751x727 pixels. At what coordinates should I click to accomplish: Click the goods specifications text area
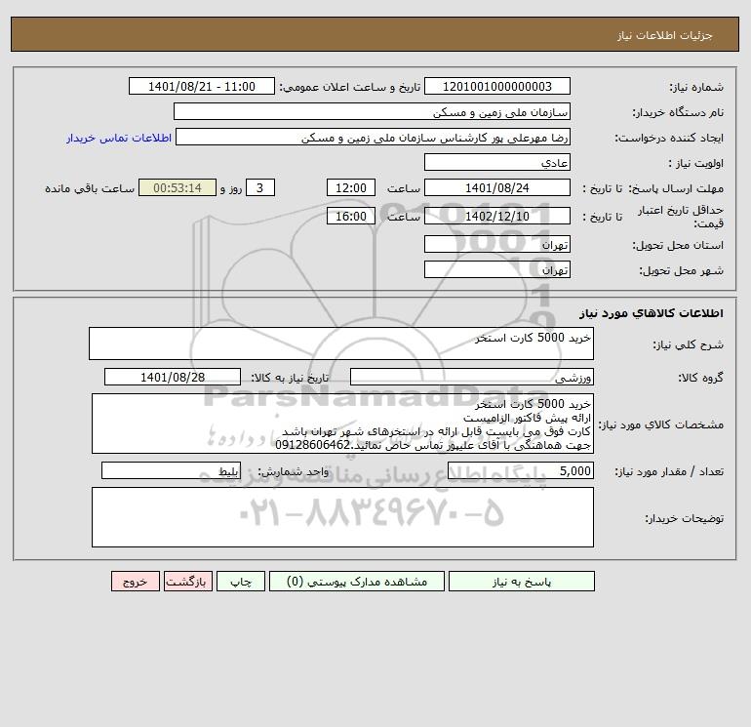342,424
